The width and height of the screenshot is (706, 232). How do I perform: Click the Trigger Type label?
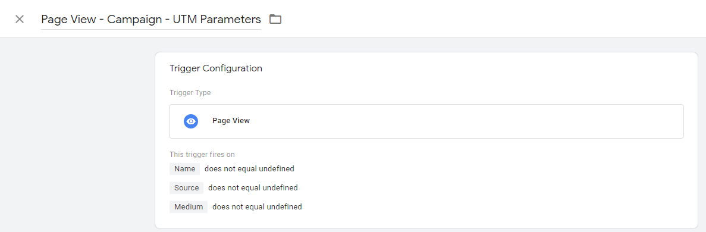tap(190, 93)
